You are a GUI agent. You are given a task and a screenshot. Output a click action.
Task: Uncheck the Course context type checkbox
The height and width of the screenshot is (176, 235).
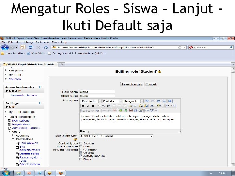tap(81, 153)
